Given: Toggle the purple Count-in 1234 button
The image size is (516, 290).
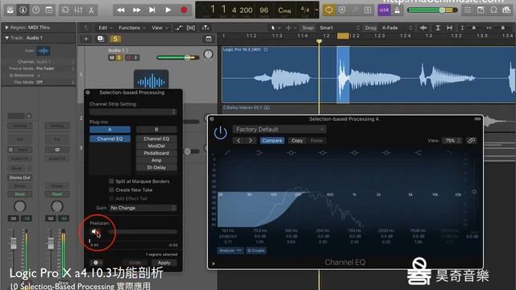Looking at the screenshot, I should click(384, 10).
